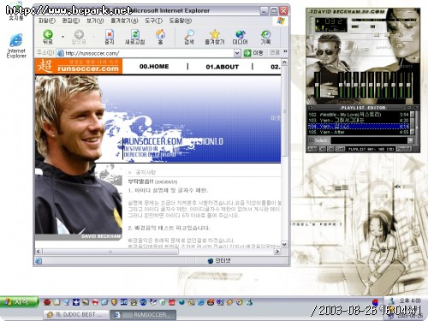Open the Back button history dropdown arrow

pos(62,37)
